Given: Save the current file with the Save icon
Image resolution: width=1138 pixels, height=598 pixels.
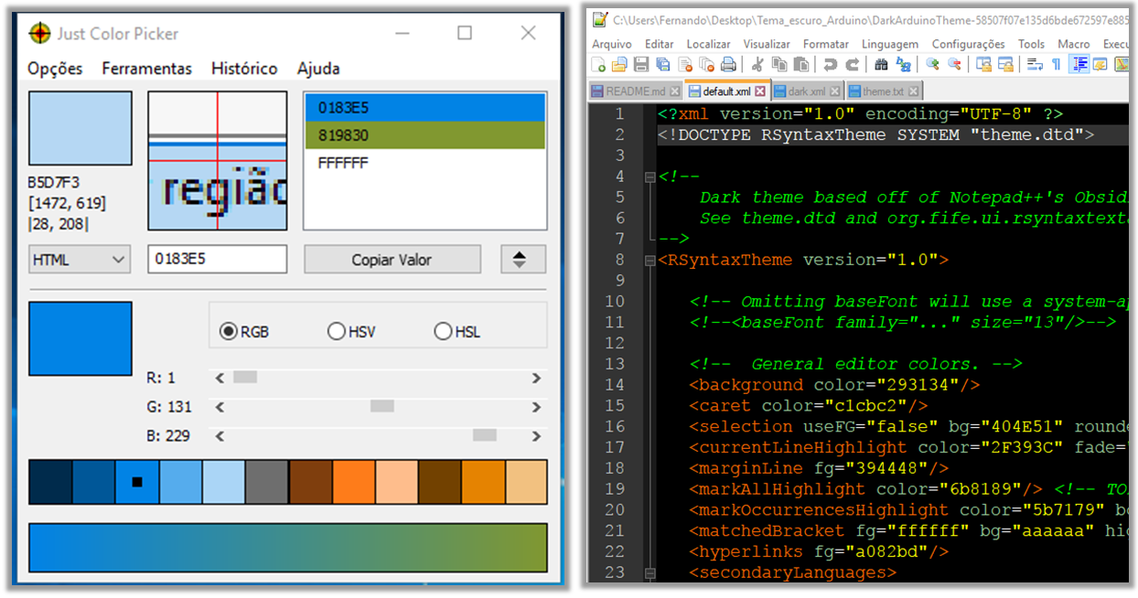Looking at the screenshot, I should 639,64.
